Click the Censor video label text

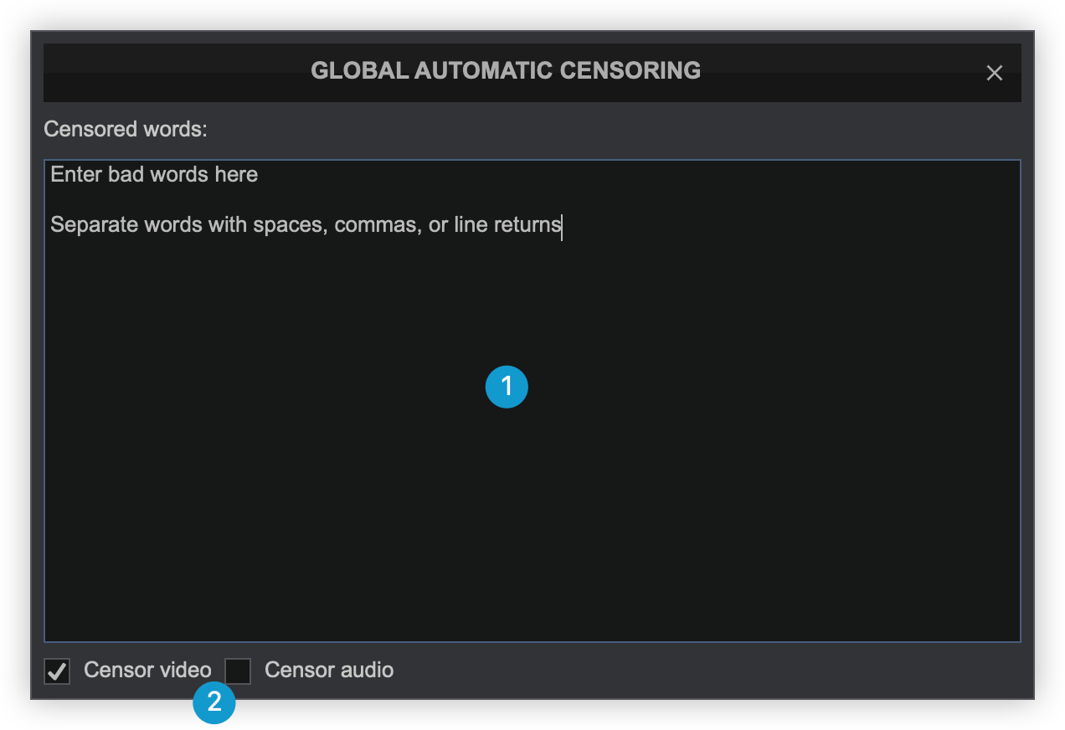147,671
